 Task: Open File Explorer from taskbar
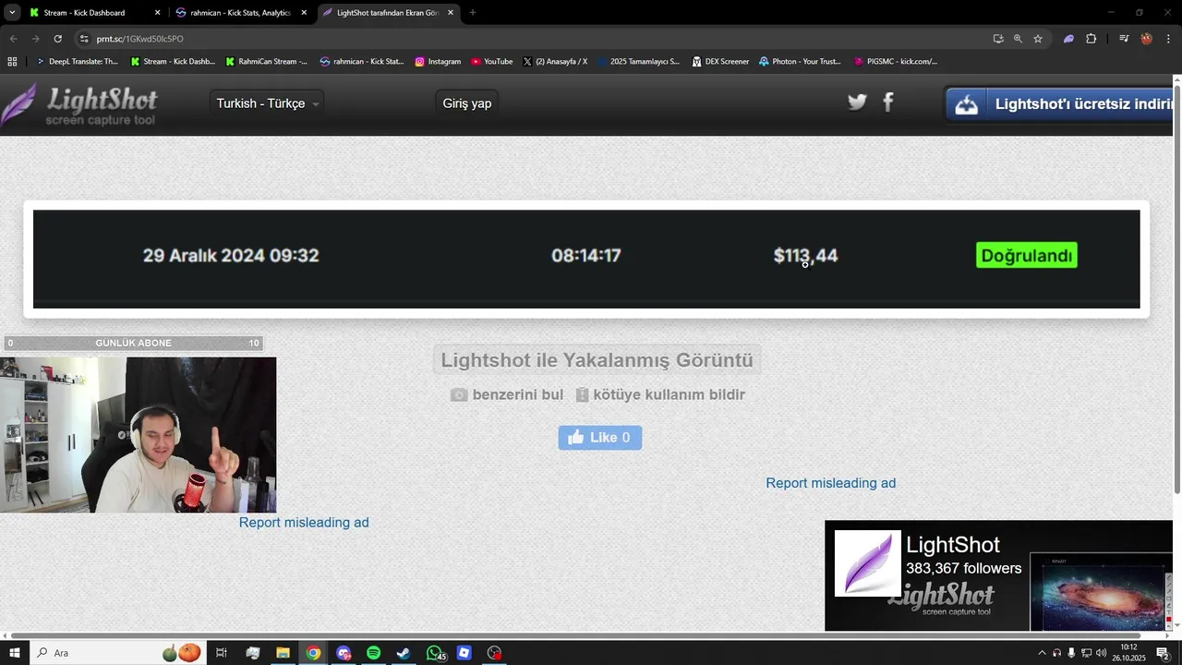coord(283,653)
